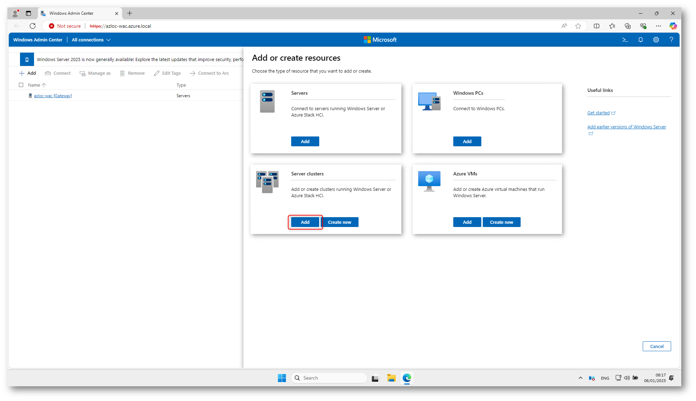Click Manage as toolbar item
Image resolution: width=696 pixels, height=401 pixels.
[95, 73]
